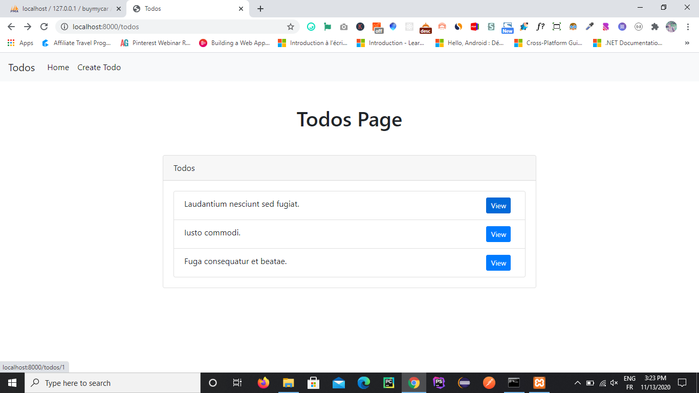This screenshot has height=393, width=699.
Task: Show hidden system tray icons
Action: (578, 383)
